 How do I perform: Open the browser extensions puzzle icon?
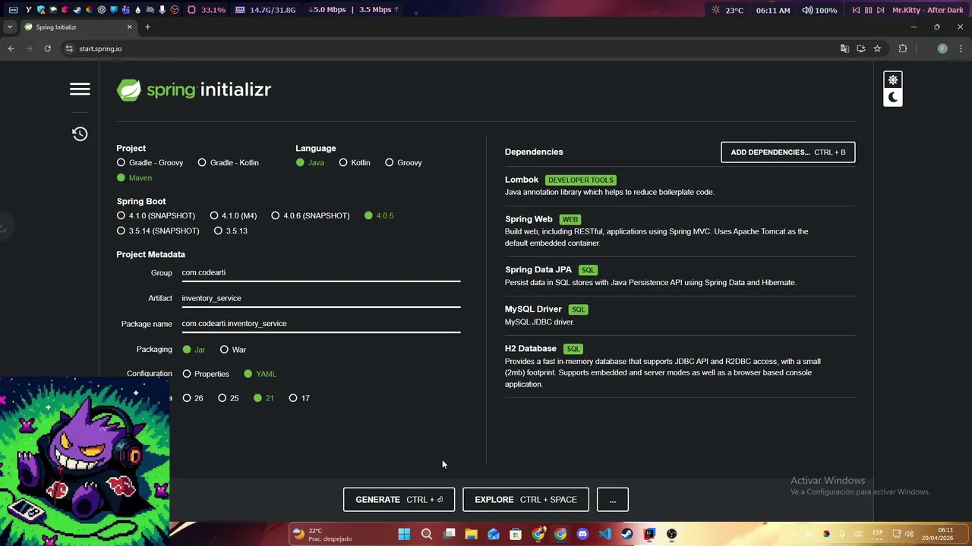[903, 49]
